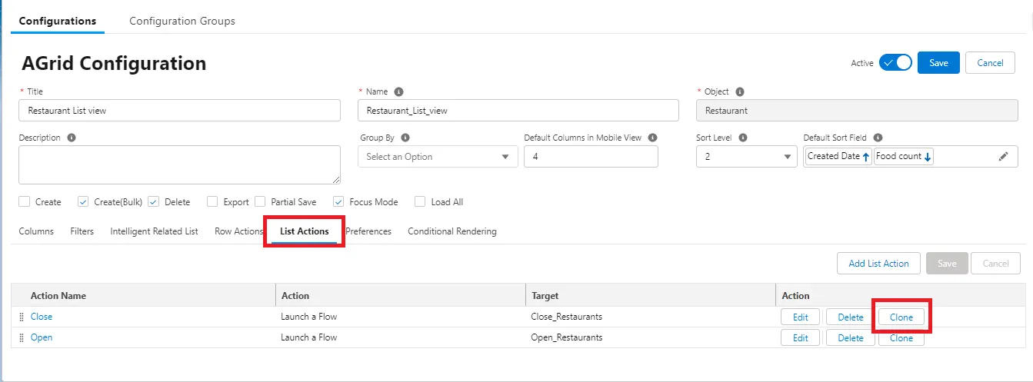1033x382 pixels.
Task: Click the blue Save button at top
Action: [938, 63]
